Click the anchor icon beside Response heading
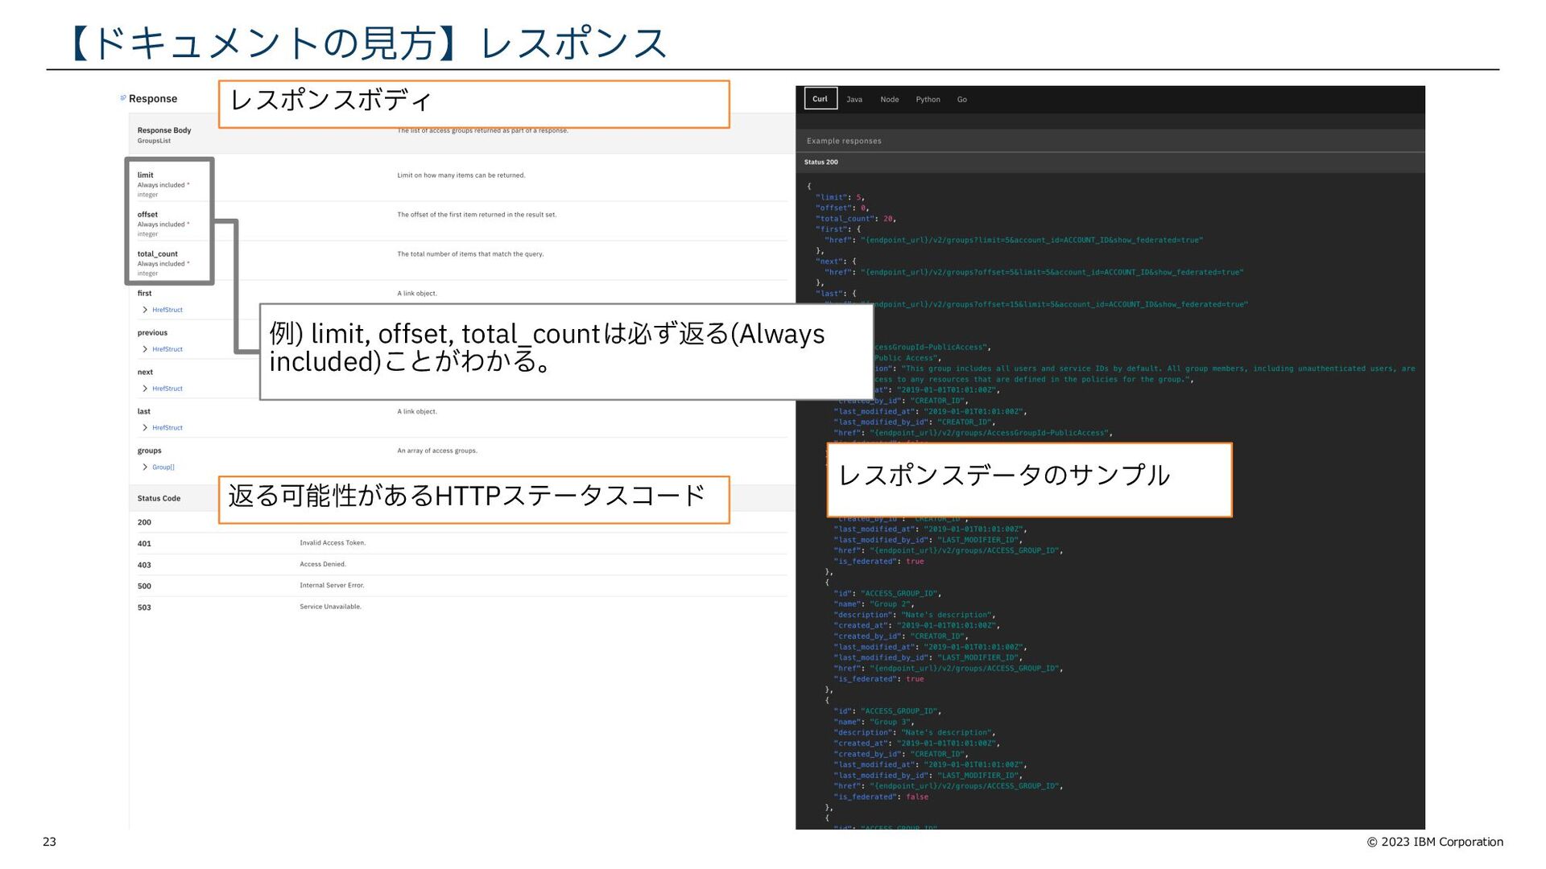Image resolution: width=1546 pixels, height=869 pixels. 123,98
